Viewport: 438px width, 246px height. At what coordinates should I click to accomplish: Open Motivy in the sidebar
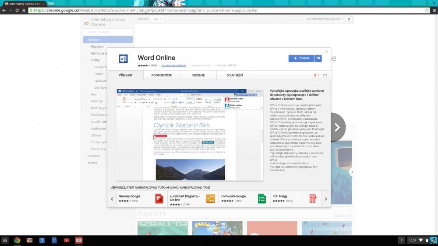[92, 163]
